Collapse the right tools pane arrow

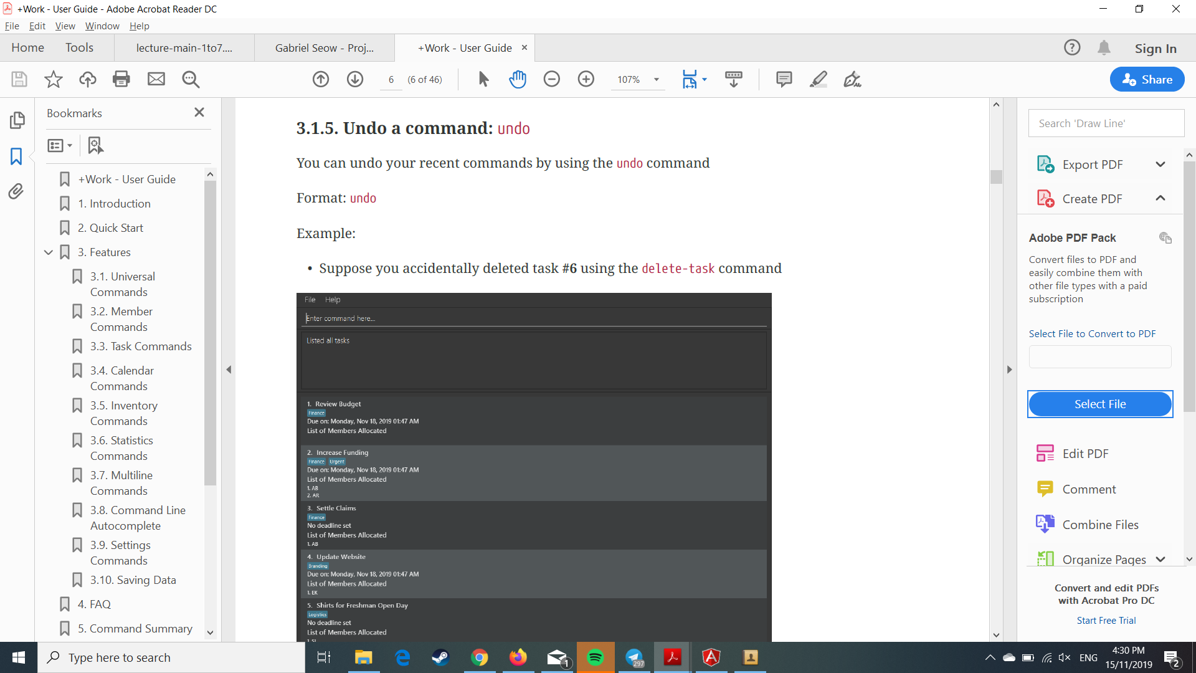tap(1009, 370)
